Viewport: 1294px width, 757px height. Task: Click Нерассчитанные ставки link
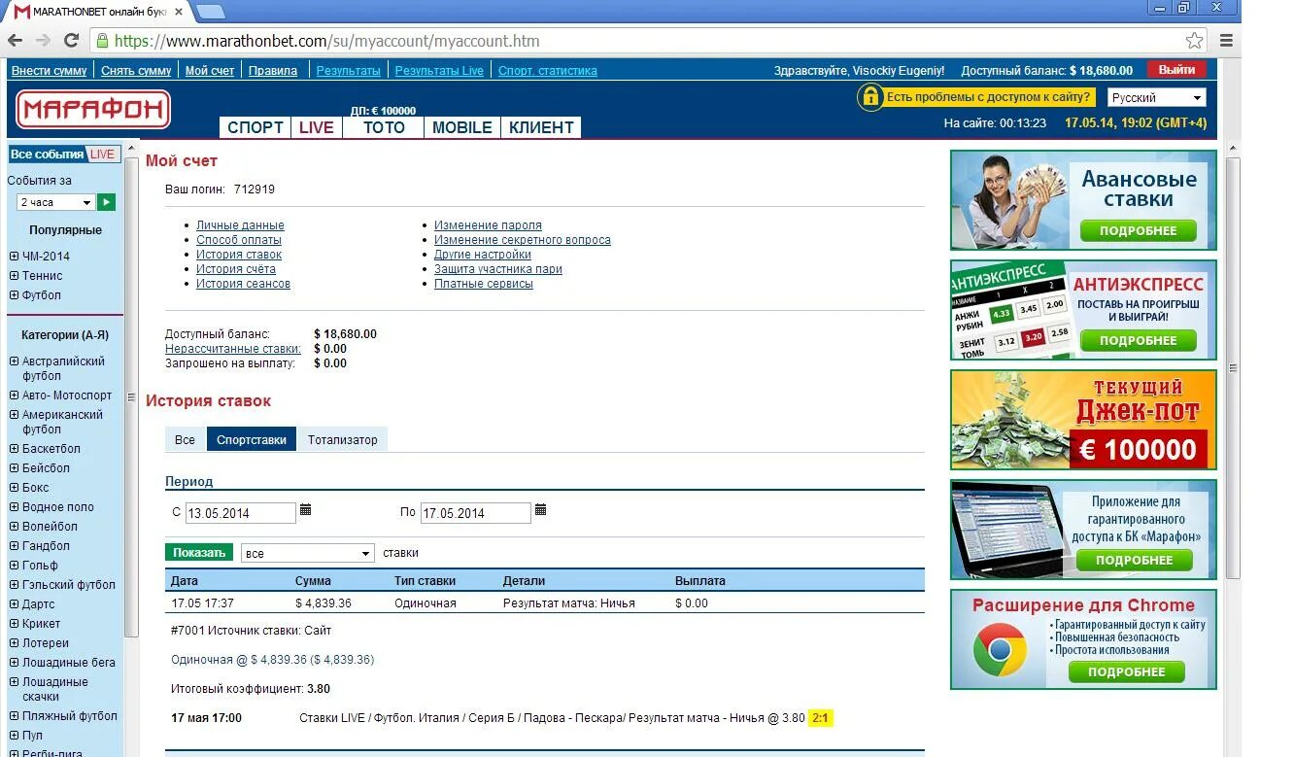[x=233, y=349]
